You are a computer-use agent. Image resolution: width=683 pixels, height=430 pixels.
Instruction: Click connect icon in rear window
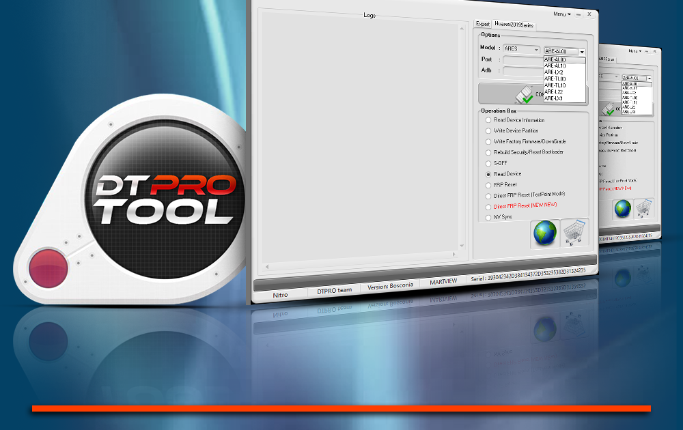coord(607,109)
